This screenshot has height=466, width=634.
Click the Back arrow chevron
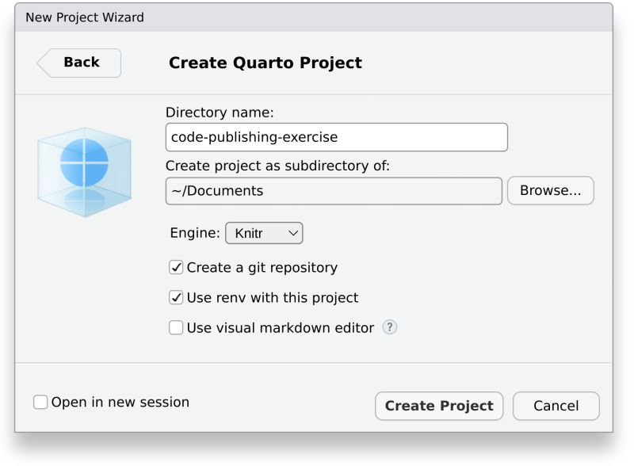[45, 63]
